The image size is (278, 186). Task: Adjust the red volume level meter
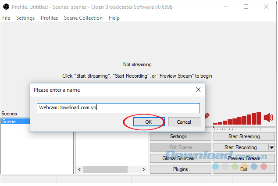[237, 118]
